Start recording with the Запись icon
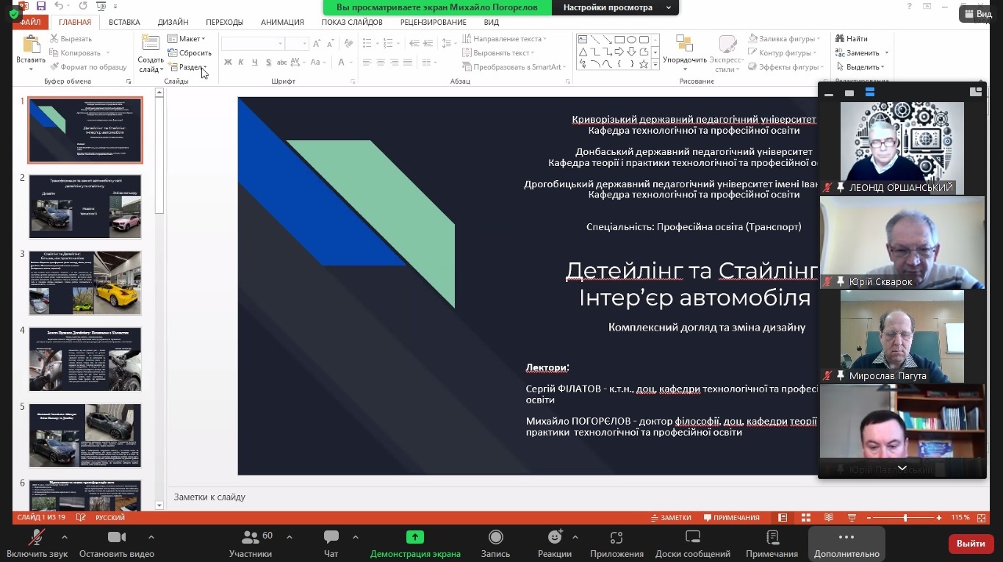Image resolution: width=1003 pixels, height=562 pixels. [495, 538]
